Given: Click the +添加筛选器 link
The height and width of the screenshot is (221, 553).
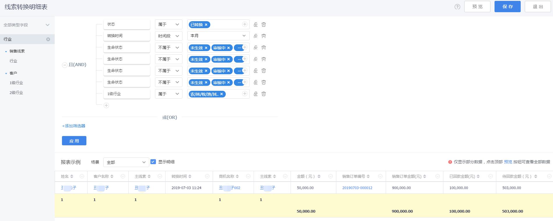Looking at the screenshot, I should coord(74,126).
